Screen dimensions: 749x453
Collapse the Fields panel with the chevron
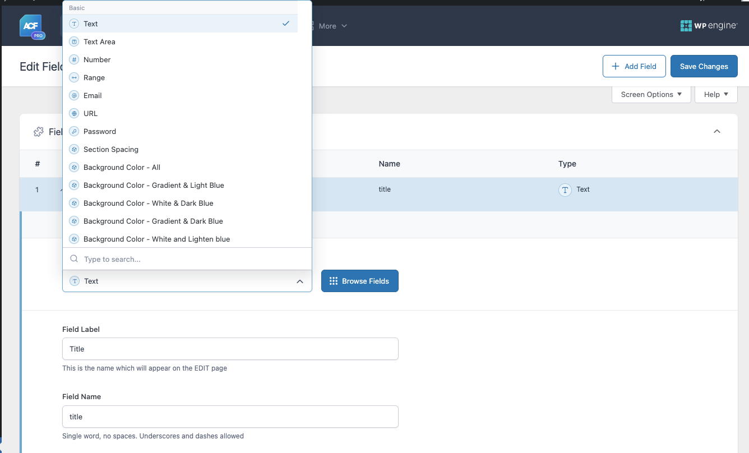(x=716, y=132)
